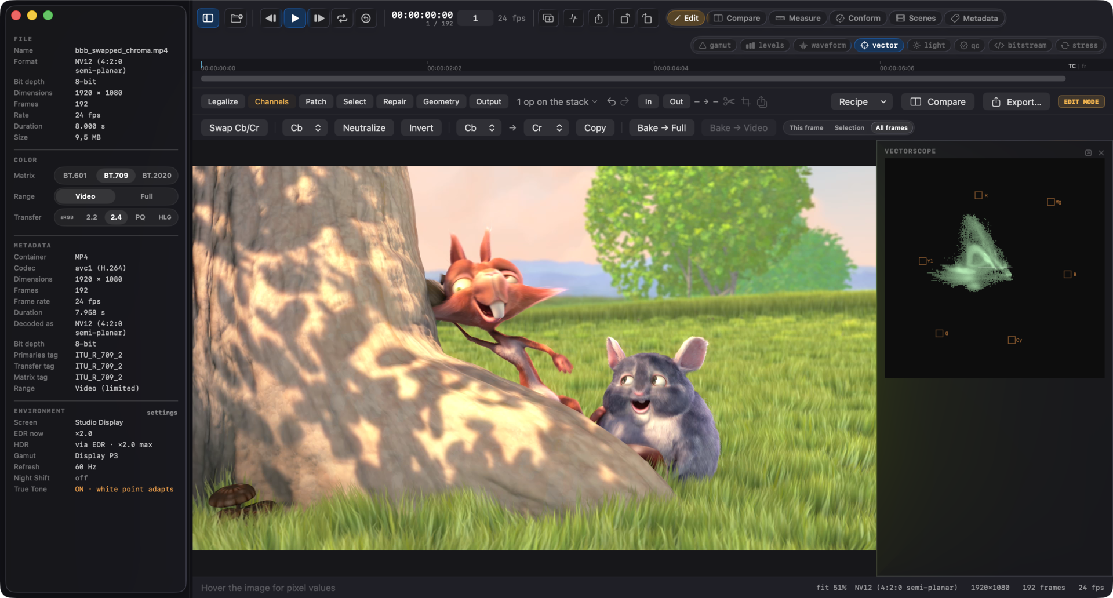Click the crop icon
This screenshot has height=598, width=1113.
click(x=746, y=101)
